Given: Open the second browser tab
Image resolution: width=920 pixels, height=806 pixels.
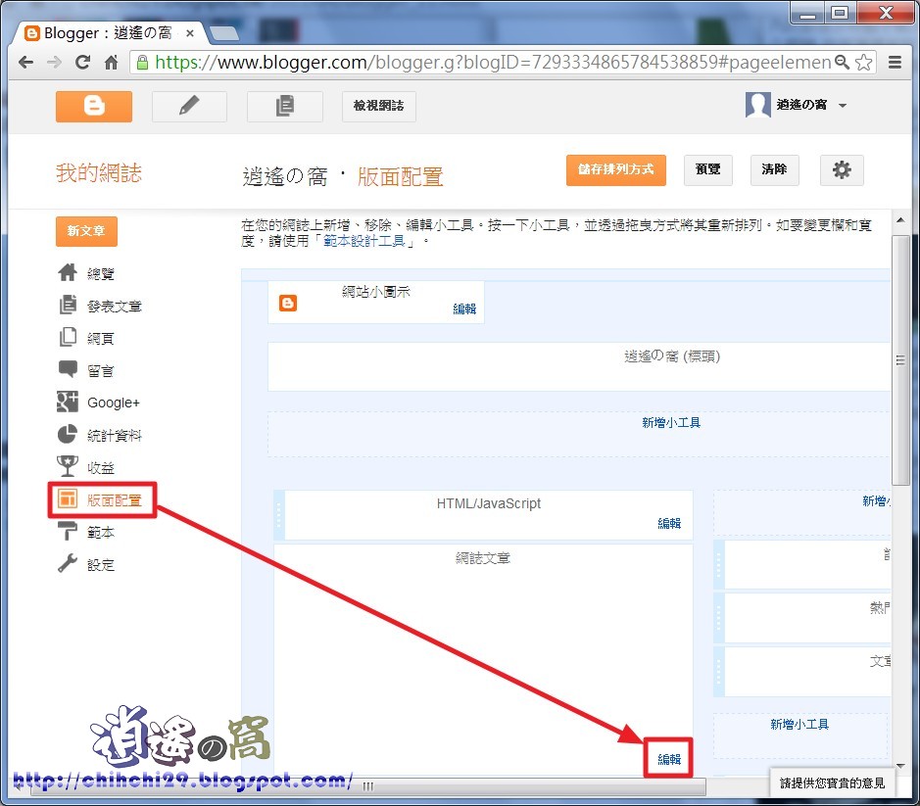Looking at the screenshot, I should coord(223,32).
